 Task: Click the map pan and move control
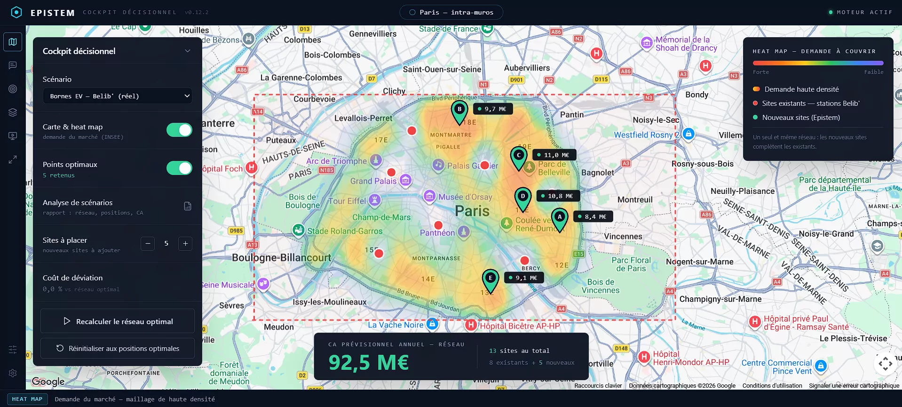pyautogui.click(x=886, y=364)
